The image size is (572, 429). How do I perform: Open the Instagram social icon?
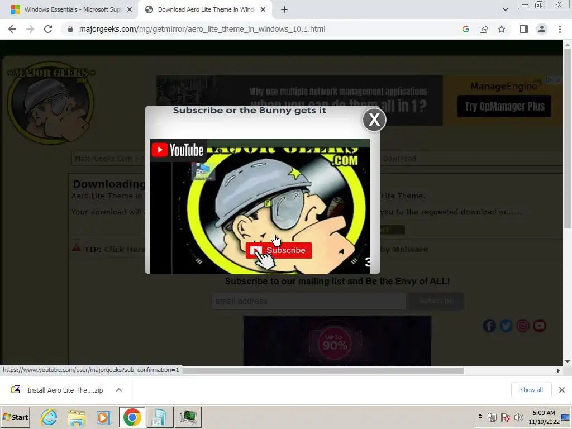pos(523,326)
